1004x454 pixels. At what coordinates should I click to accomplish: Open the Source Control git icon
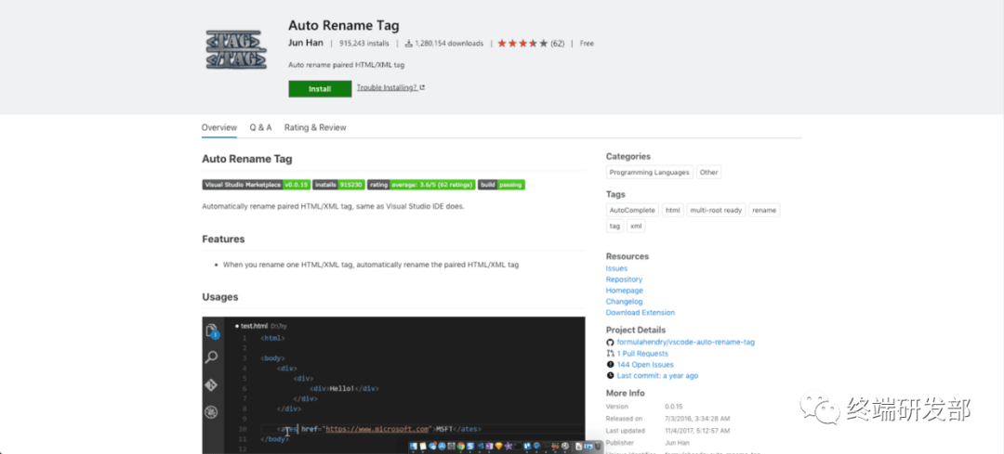coord(212,384)
